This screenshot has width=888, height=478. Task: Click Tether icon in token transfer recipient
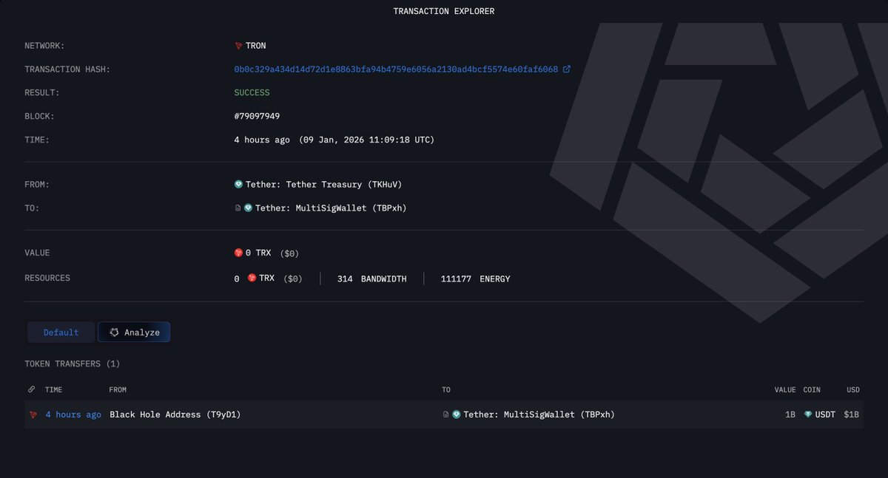point(457,414)
